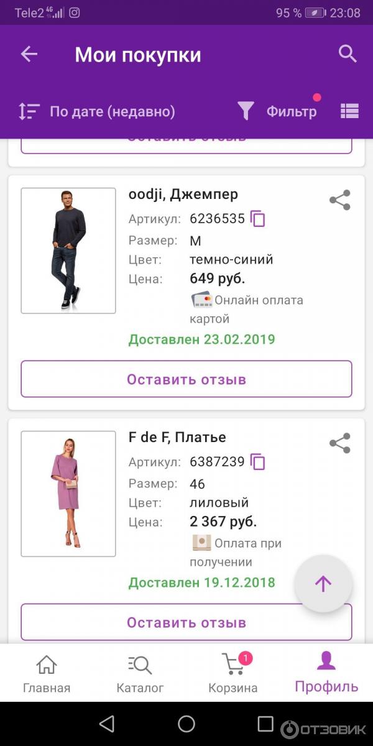Go to the Профиль tab
This screenshot has height=746, width=373.
(326, 674)
